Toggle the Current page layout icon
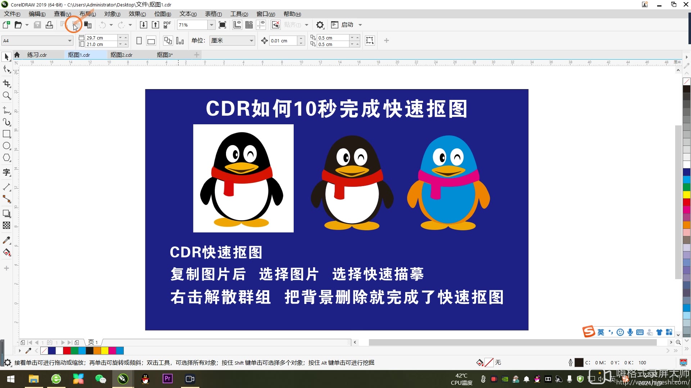Viewport: 691px width, 388px height. (x=180, y=41)
